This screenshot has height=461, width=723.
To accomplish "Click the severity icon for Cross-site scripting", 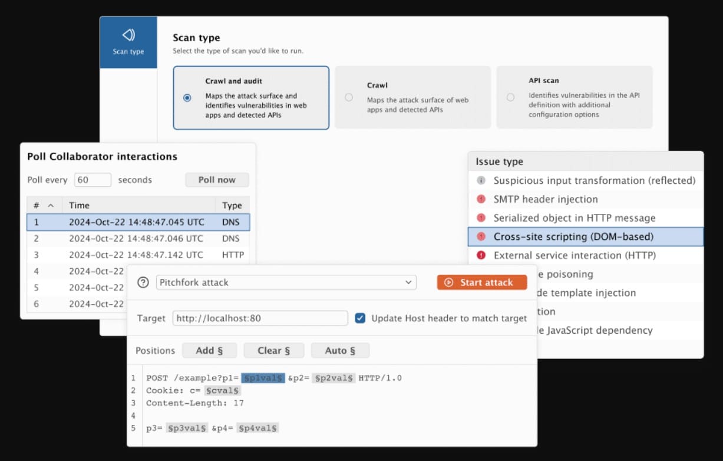I will click(x=481, y=237).
